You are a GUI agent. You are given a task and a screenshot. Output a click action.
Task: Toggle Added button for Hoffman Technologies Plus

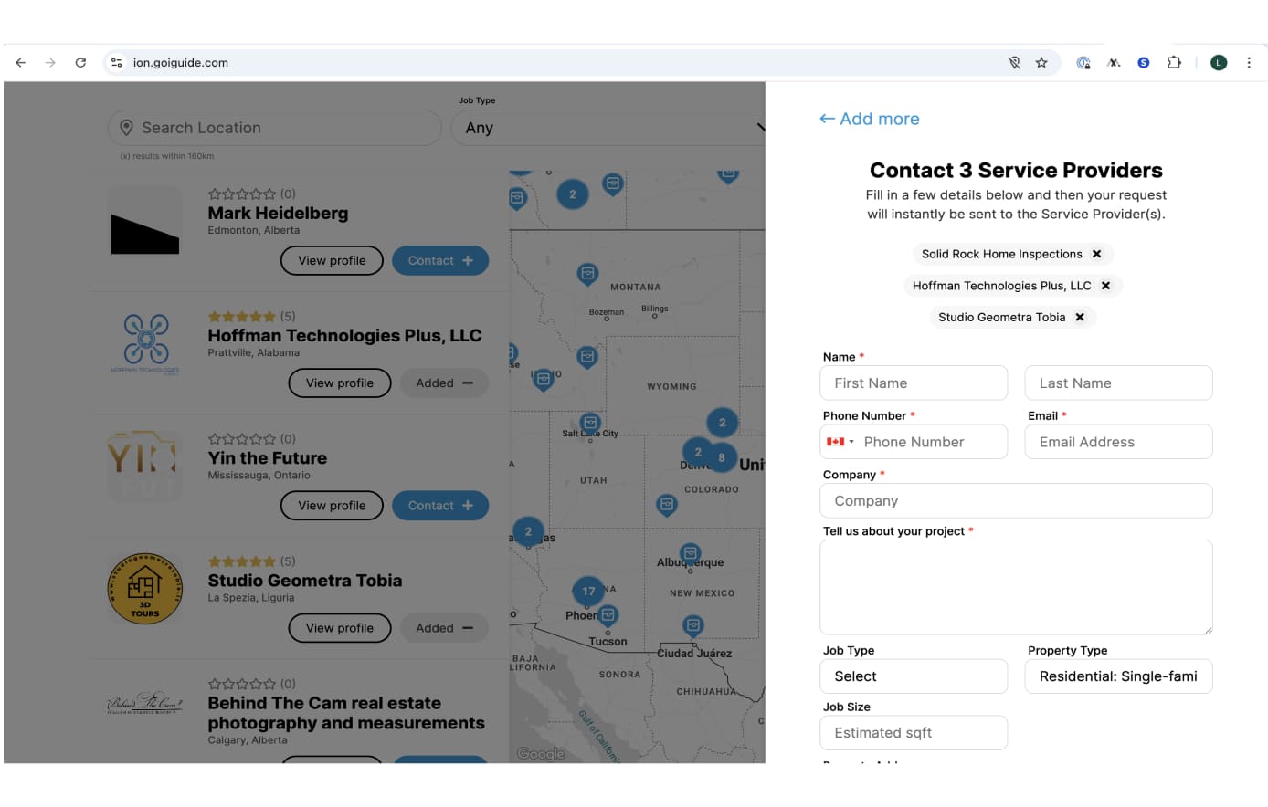444,383
